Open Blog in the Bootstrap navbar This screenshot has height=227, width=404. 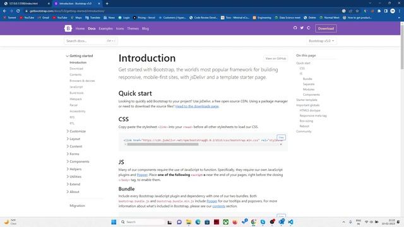tap(145, 28)
